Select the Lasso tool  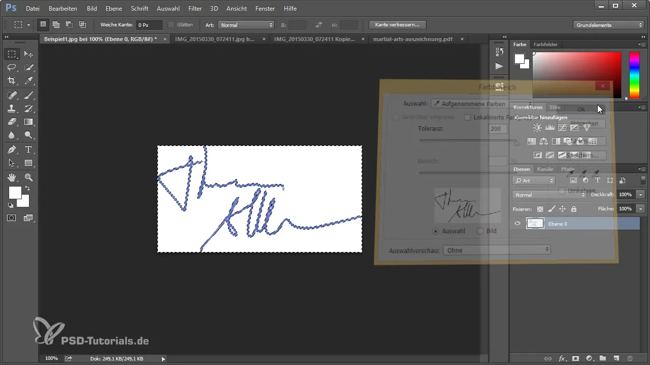tap(12, 67)
